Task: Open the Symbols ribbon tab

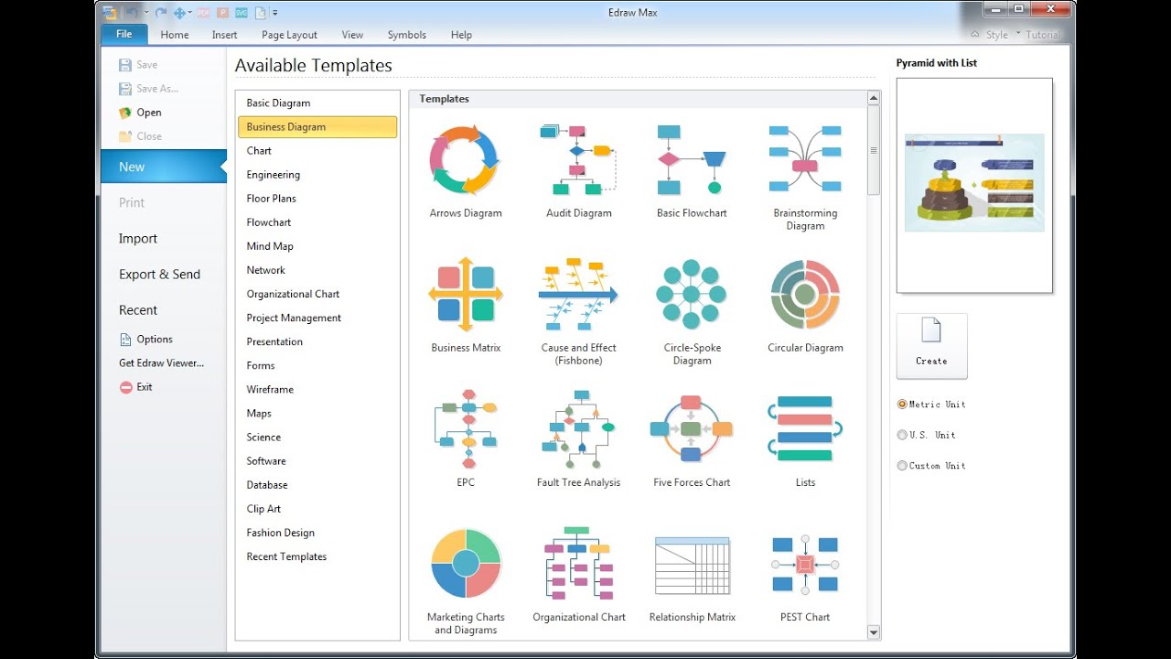Action: (407, 35)
